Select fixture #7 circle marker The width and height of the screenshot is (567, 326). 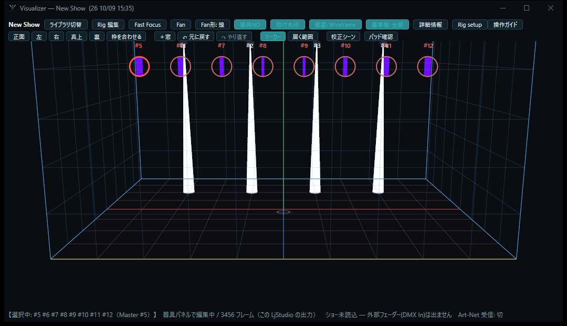pos(222,67)
